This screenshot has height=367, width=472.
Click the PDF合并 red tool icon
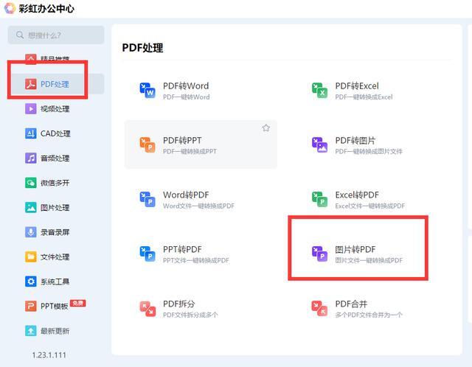(x=319, y=308)
